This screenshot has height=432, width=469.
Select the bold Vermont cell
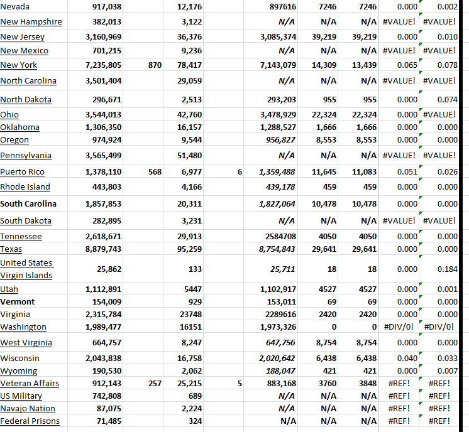point(34,302)
